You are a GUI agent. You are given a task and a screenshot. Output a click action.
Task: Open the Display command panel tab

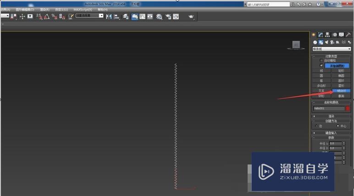point(341,35)
